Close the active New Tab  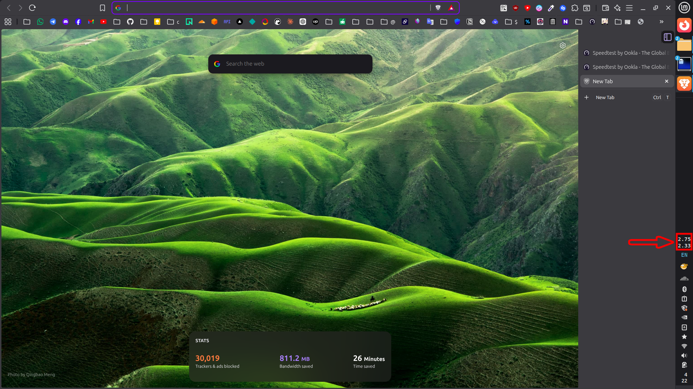coord(667,81)
